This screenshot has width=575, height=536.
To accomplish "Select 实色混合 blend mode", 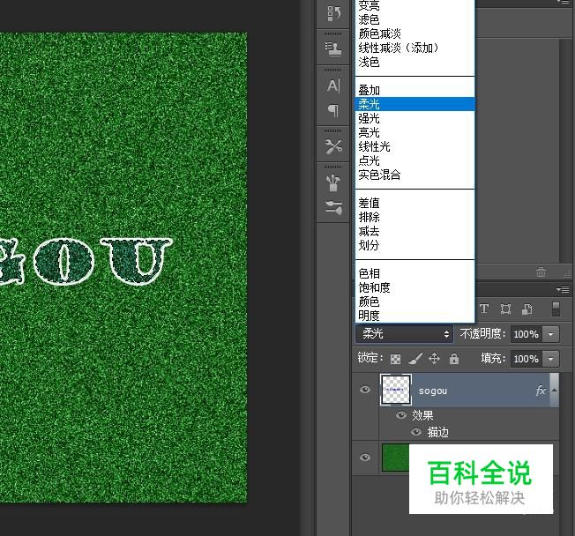I will pyautogui.click(x=415, y=175).
